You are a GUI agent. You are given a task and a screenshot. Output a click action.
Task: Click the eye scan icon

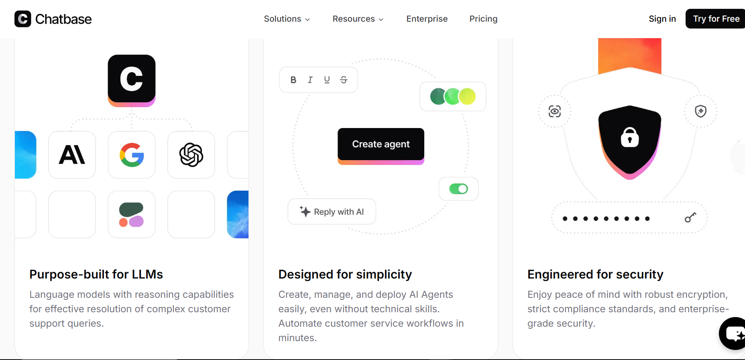point(555,111)
